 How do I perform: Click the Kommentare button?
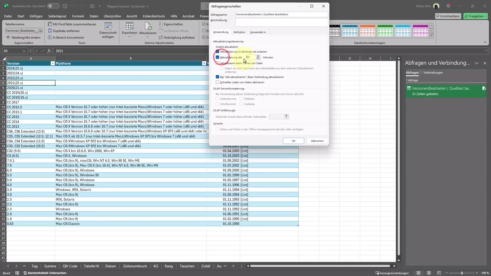[448, 16]
